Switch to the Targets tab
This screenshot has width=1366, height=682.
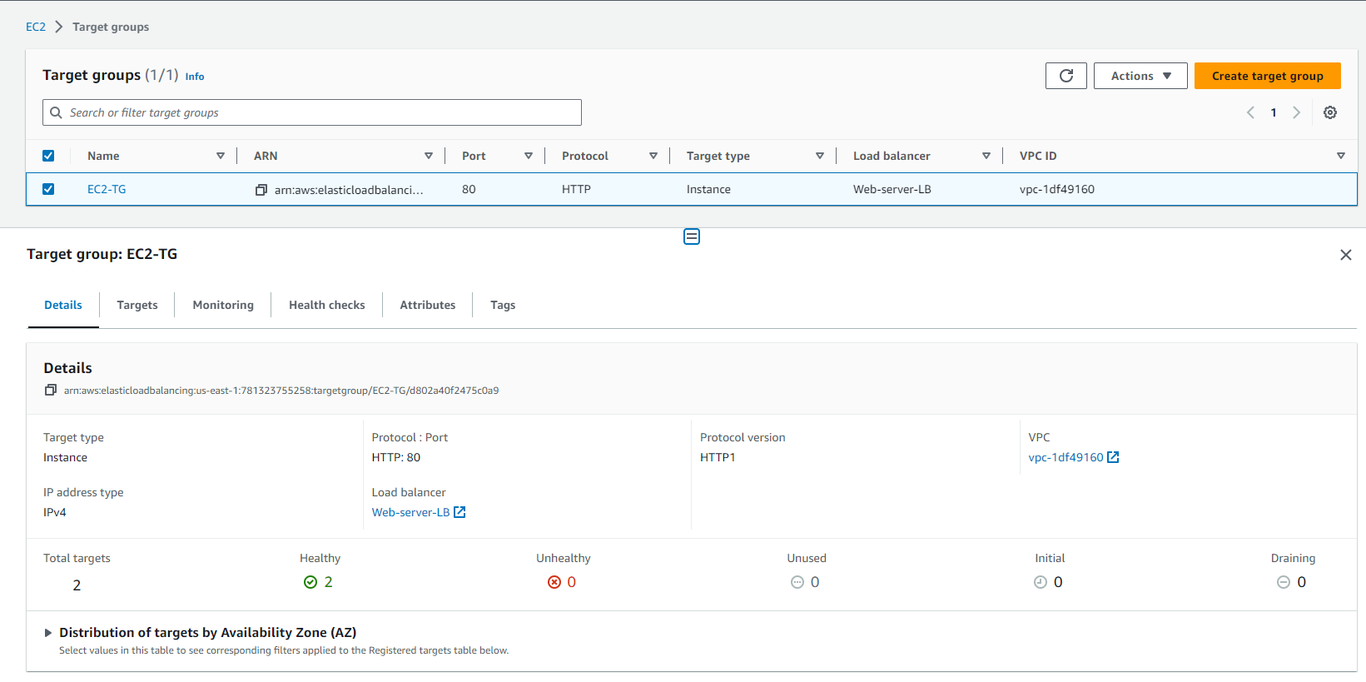[x=137, y=305]
